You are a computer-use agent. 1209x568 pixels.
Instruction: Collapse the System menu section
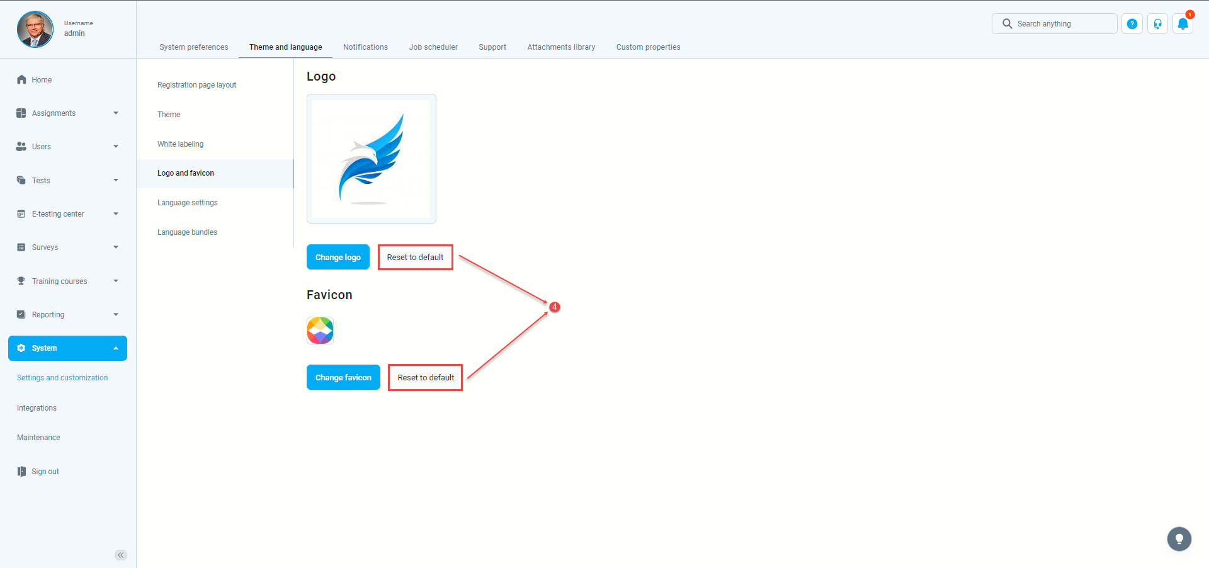coord(116,348)
